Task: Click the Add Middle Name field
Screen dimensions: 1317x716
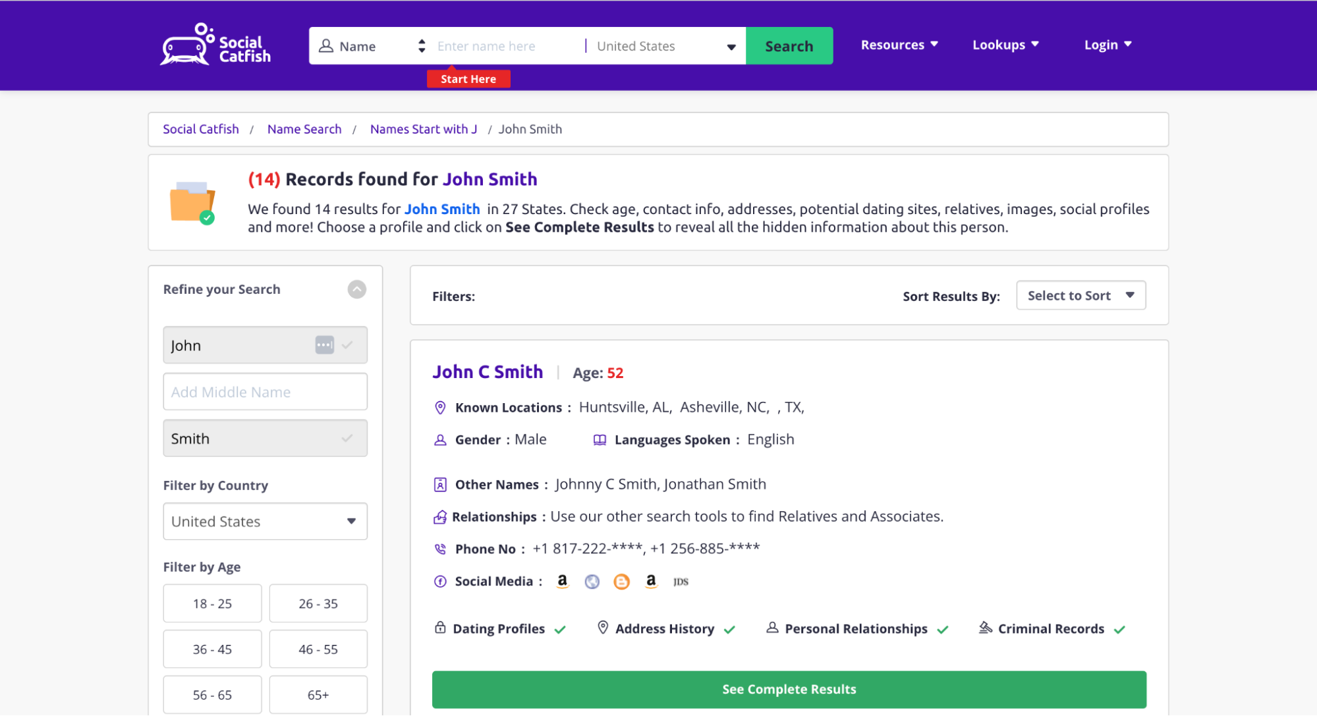Action: tap(266, 392)
